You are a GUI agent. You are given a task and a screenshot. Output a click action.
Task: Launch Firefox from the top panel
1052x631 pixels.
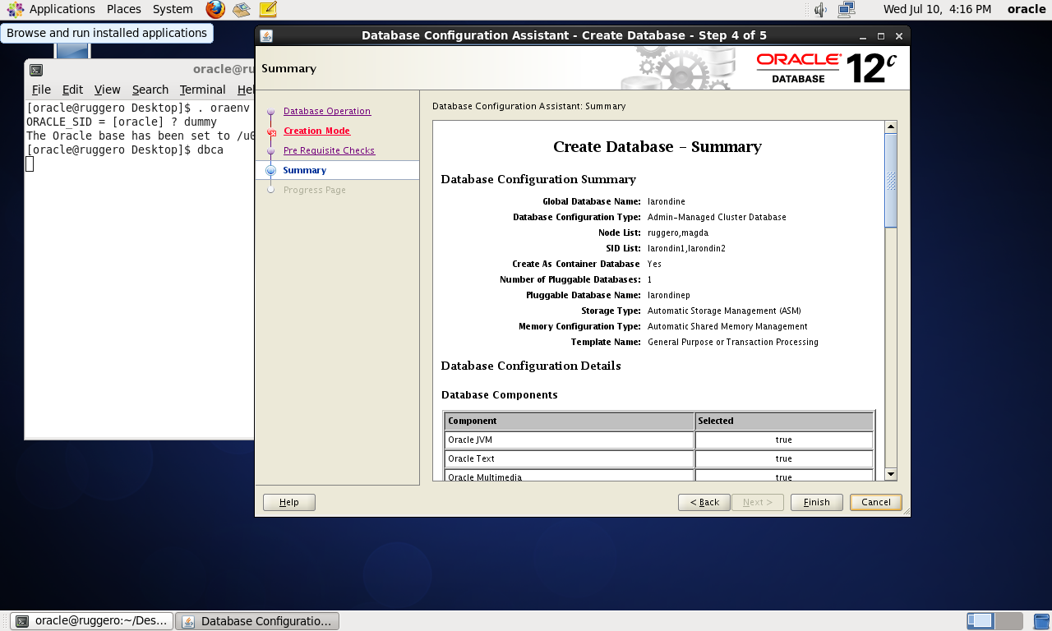(x=215, y=10)
